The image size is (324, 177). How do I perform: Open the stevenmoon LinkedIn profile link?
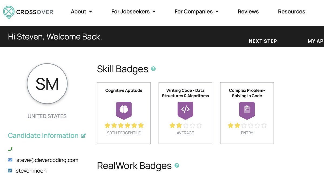pos(31,171)
